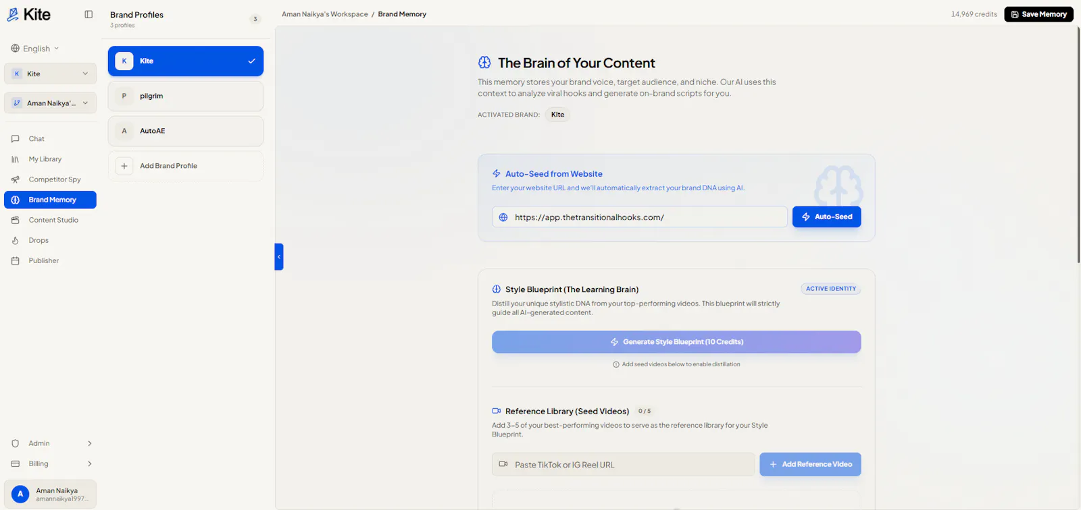The image size is (1081, 510).
Task: Expand the Admin section chevron
Action: [89, 443]
